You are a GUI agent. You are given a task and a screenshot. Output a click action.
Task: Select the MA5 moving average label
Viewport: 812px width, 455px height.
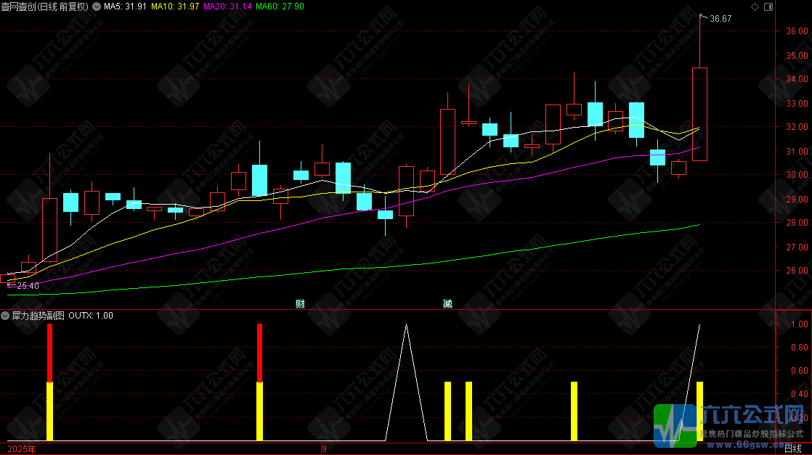click(x=126, y=7)
